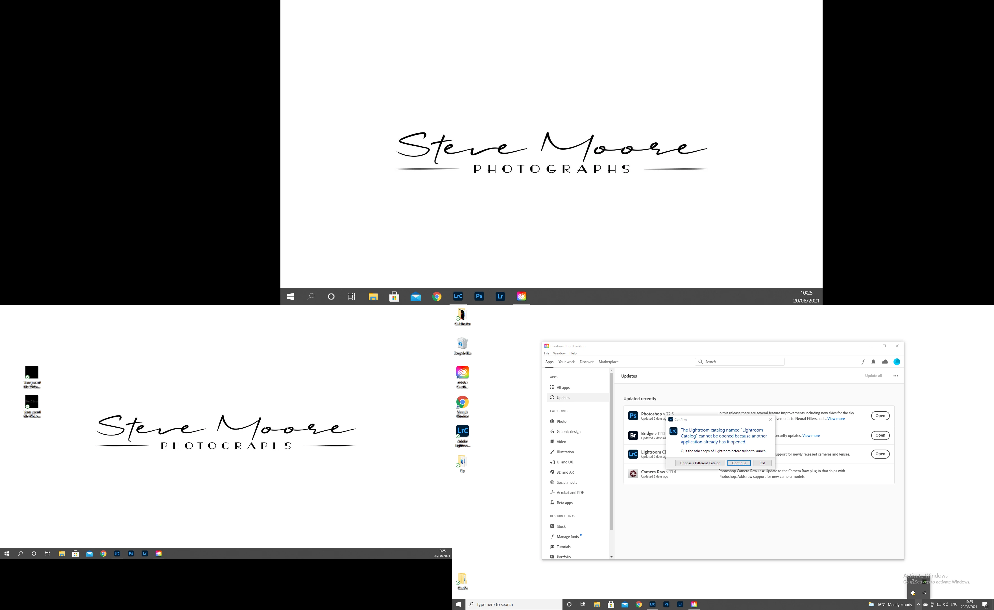Open the three-dot more options menu
Screen dimensions: 994x610
point(895,376)
